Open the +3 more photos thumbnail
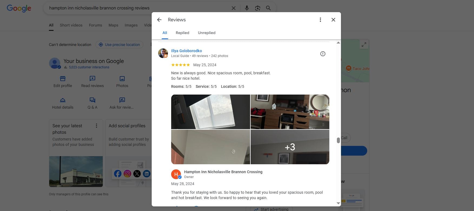Viewport: 474px width, 211px height. pos(290,147)
